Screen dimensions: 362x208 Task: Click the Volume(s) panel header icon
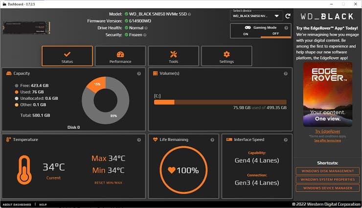coord(155,73)
